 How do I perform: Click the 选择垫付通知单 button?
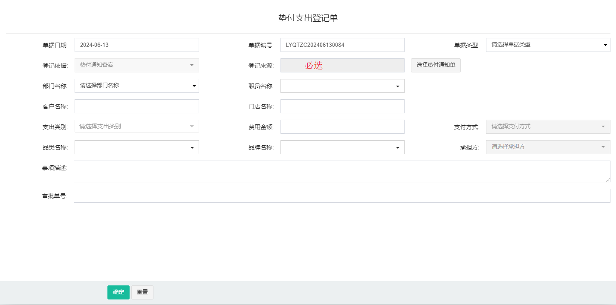click(x=436, y=65)
